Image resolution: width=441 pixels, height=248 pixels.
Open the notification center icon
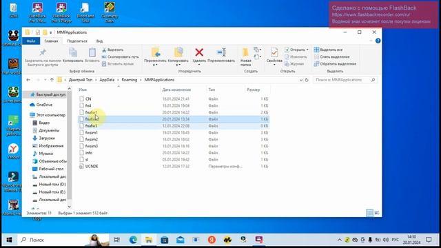(429, 240)
